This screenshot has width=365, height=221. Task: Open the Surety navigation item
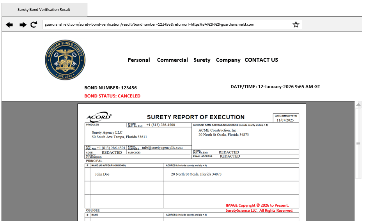[x=202, y=60]
